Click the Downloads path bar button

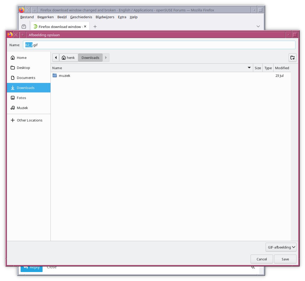pyautogui.click(x=90, y=58)
